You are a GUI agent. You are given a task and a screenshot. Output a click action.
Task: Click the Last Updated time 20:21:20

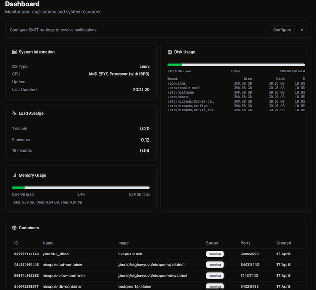coord(141,90)
